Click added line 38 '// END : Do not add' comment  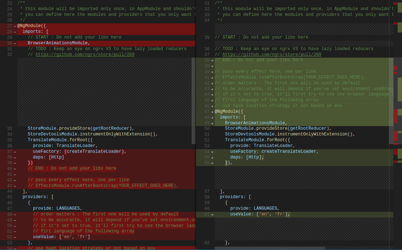tap(259, 60)
